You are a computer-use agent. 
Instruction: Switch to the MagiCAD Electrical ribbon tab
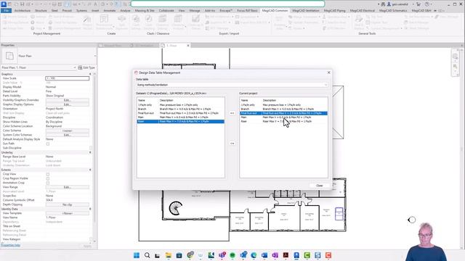(x=362, y=10)
